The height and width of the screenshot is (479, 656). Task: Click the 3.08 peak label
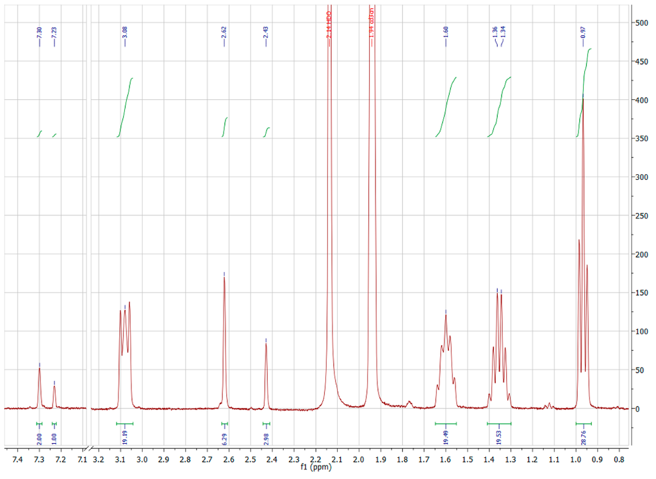tap(125, 33)
